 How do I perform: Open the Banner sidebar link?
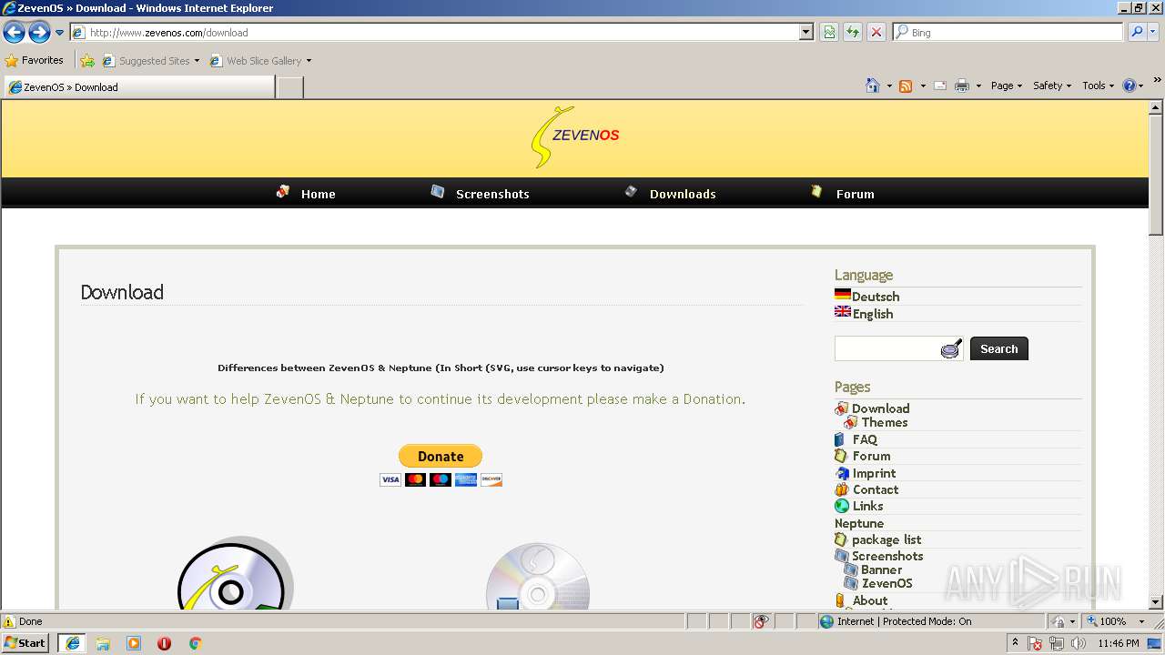[x=881, y=569]
